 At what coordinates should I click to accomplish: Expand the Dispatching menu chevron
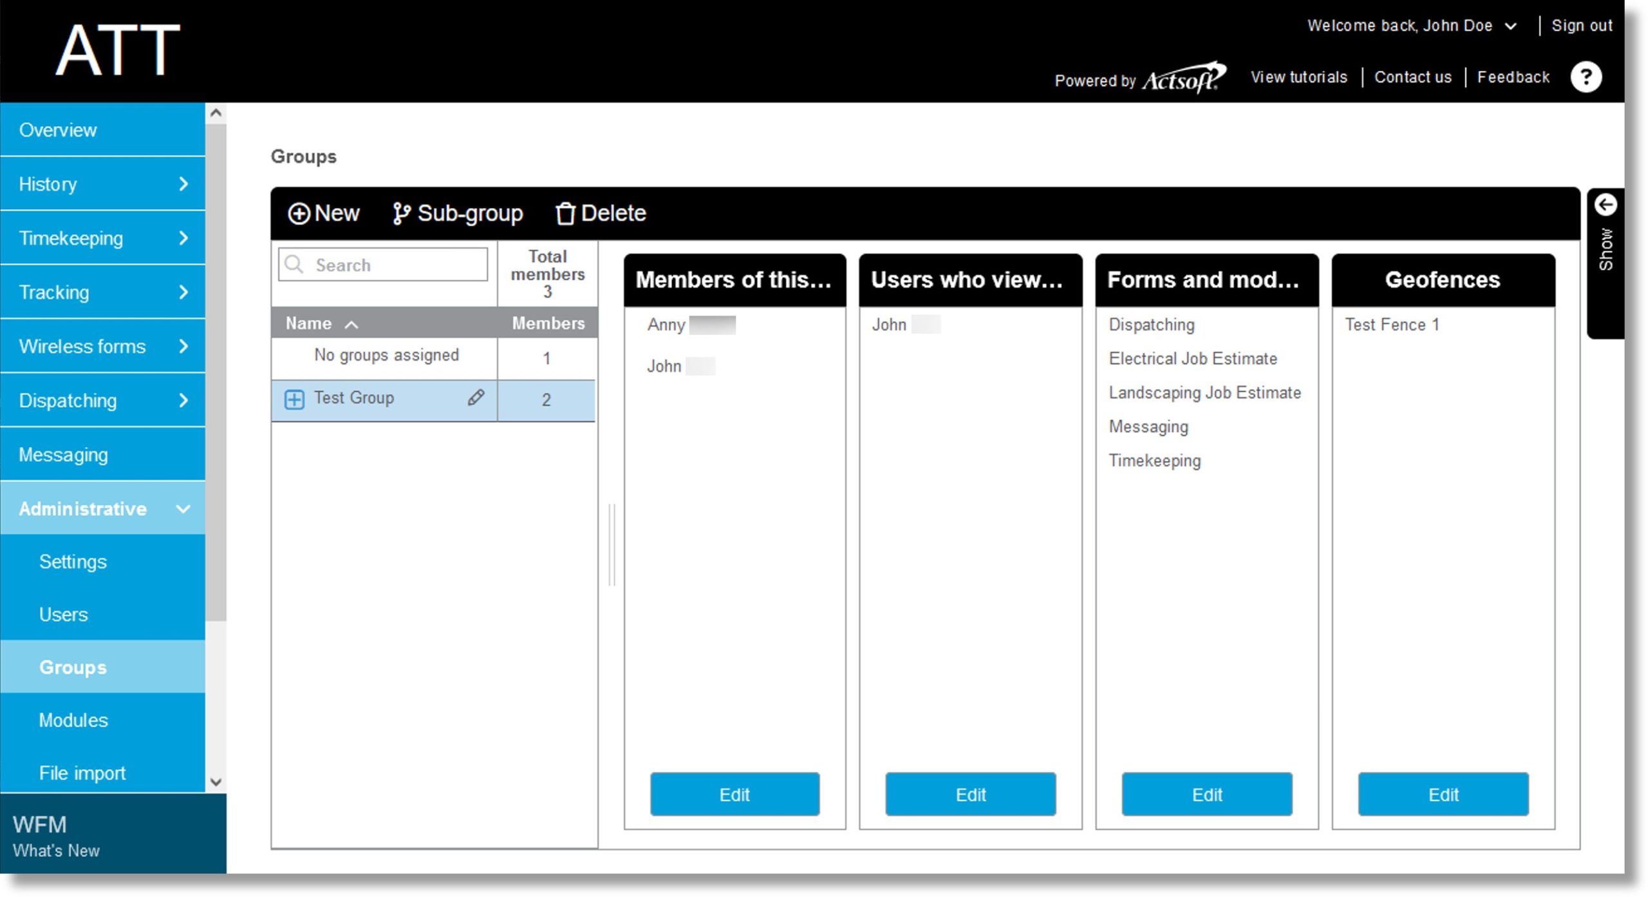click(x=183, y=401)
